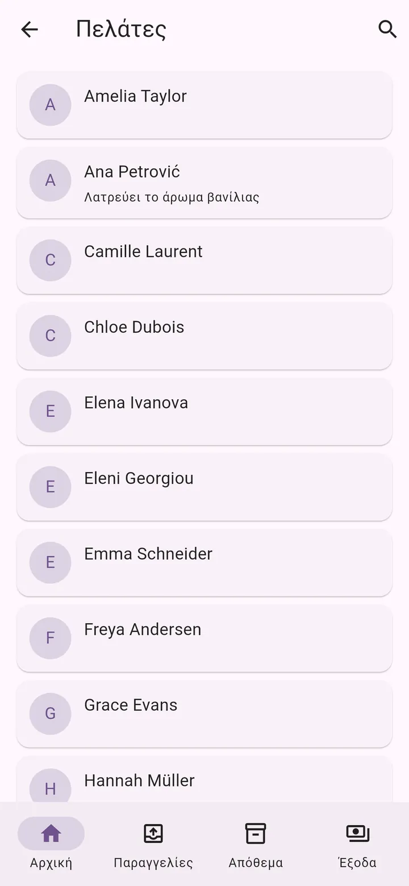409x886 pixels.
Task: Tap the Amelia Taylor avatar circle
Action: tap(50, 105)
